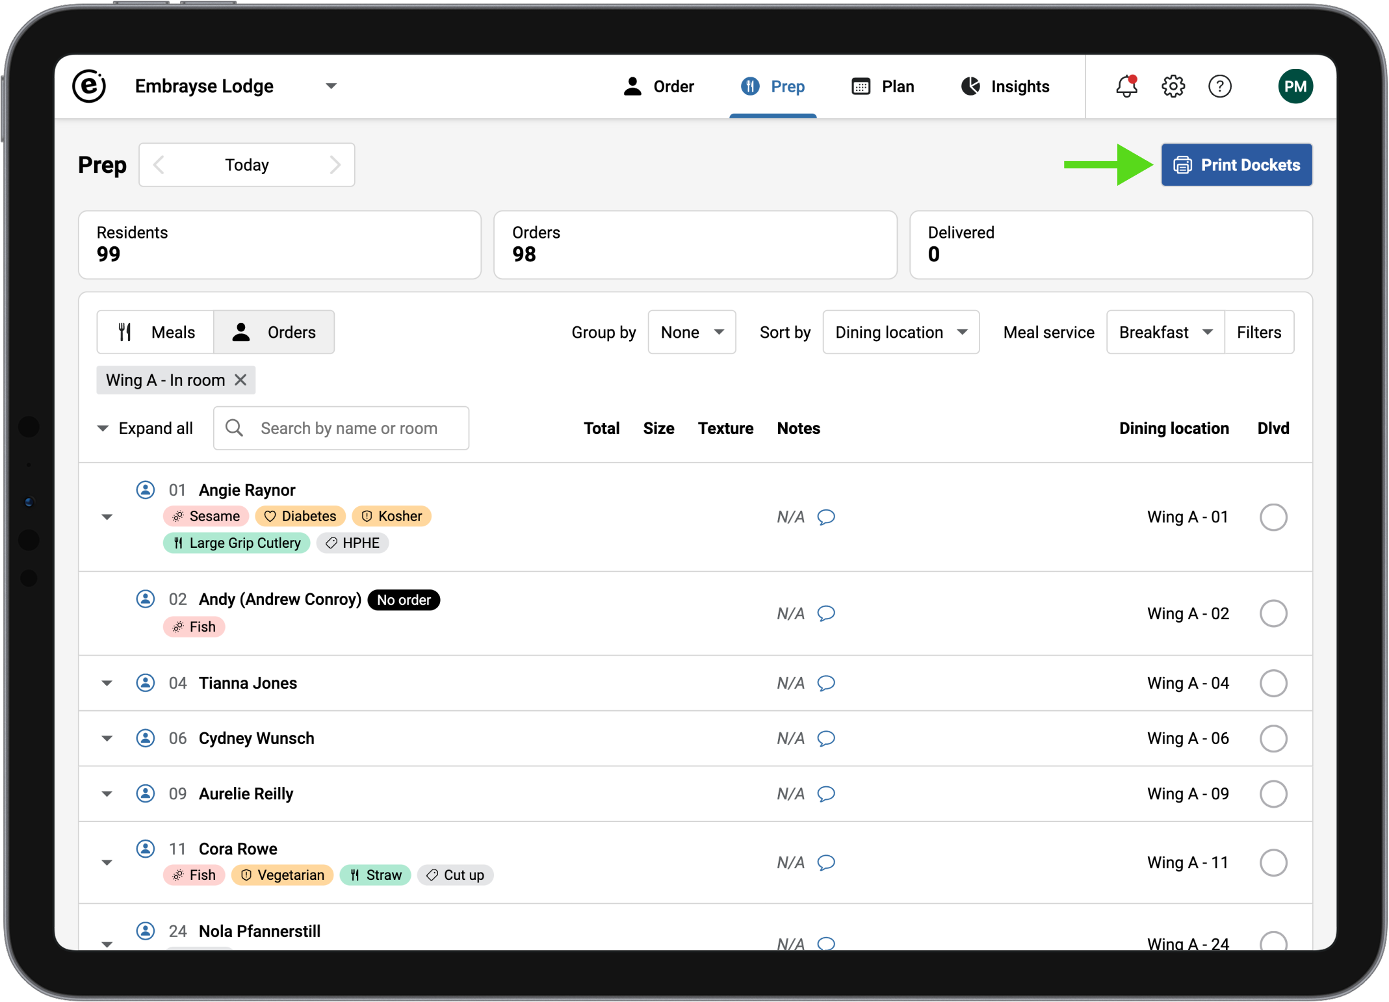This screenshot has height=1002, width=1389.
Task: Expand Aurelie Reilly's order row
Action: (107, 794)
